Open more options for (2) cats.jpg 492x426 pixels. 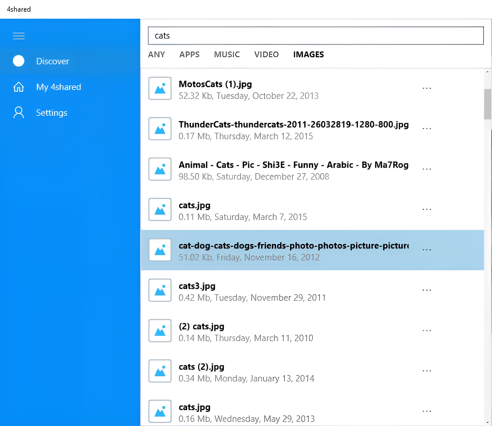[427, 330]
